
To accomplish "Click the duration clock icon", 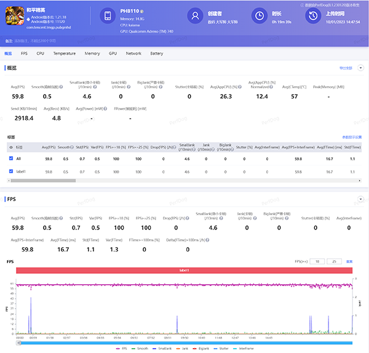I will pos(260,16).
